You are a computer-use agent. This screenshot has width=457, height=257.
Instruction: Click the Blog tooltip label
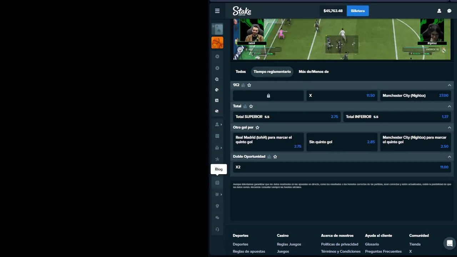(219, 169)
